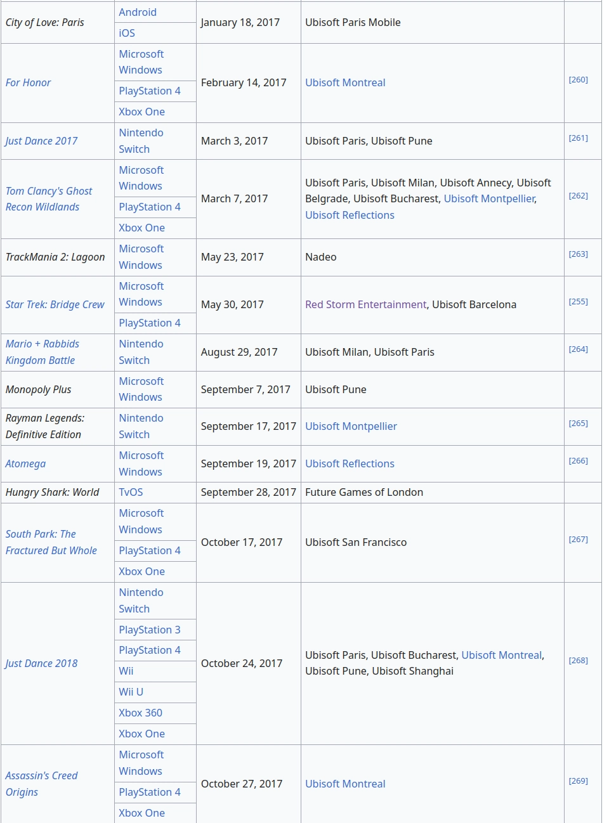Click Microsoft Windows in Monopoly Plus row
Viewport: 609px width, 823px height.
click(x=141, y=389)
